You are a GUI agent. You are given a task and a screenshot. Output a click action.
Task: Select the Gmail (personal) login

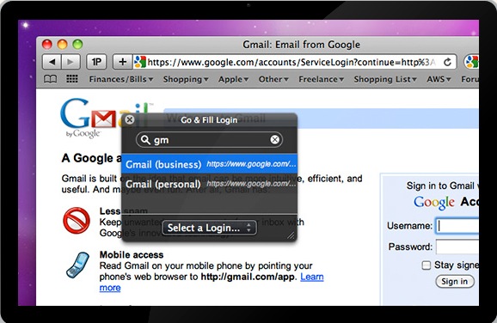(x=209, y=184)
